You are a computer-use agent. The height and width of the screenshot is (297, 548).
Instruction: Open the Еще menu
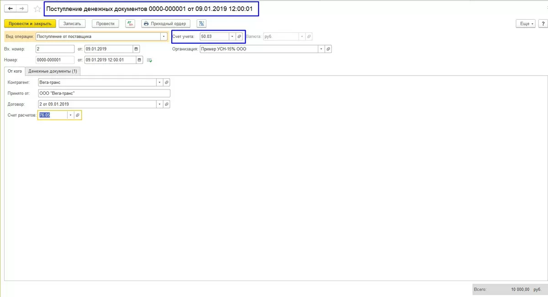tap(525, 23)
